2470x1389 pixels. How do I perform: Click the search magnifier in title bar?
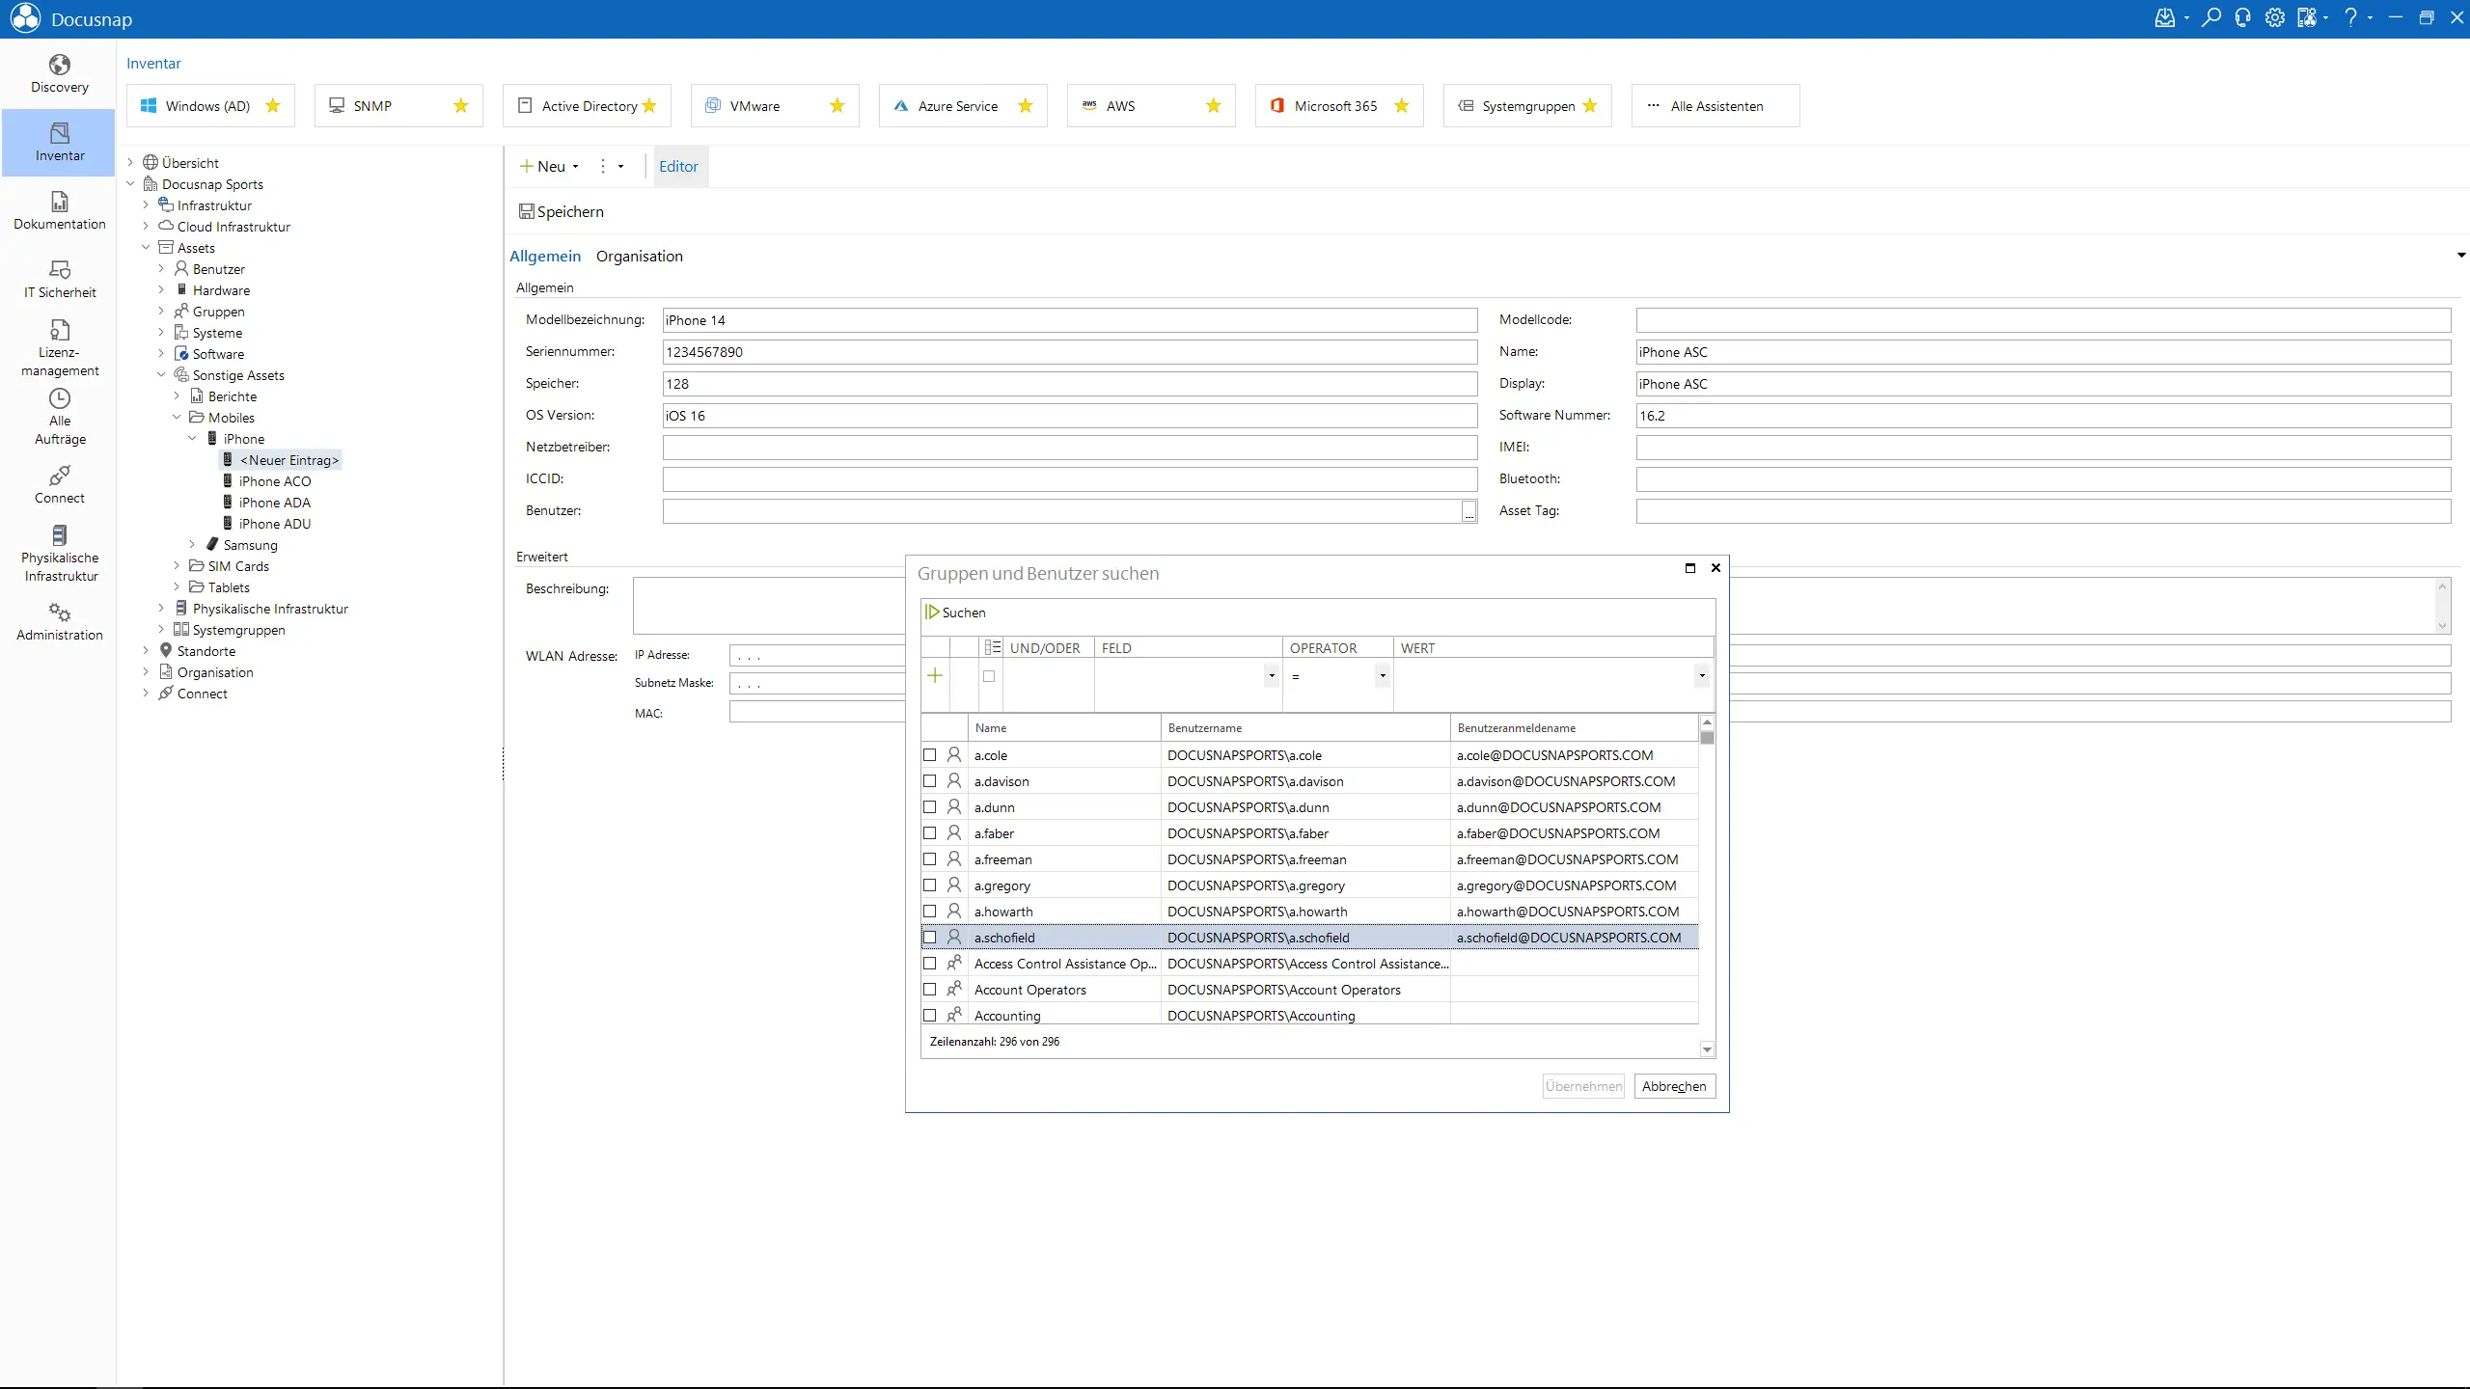pyautogui.click(x=2210, y=18)
